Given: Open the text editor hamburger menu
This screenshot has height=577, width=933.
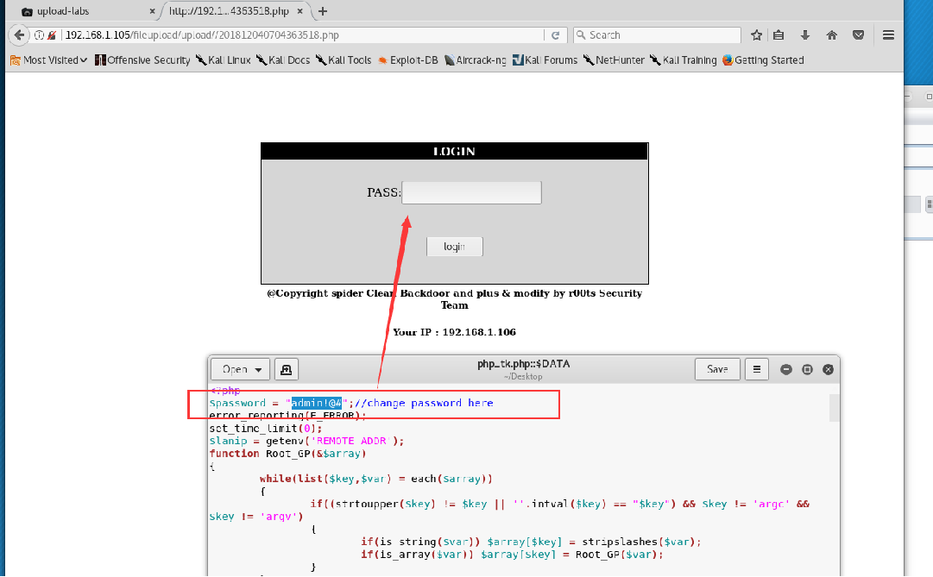Looking at the screenshot, I should click(x=757, y=369).
